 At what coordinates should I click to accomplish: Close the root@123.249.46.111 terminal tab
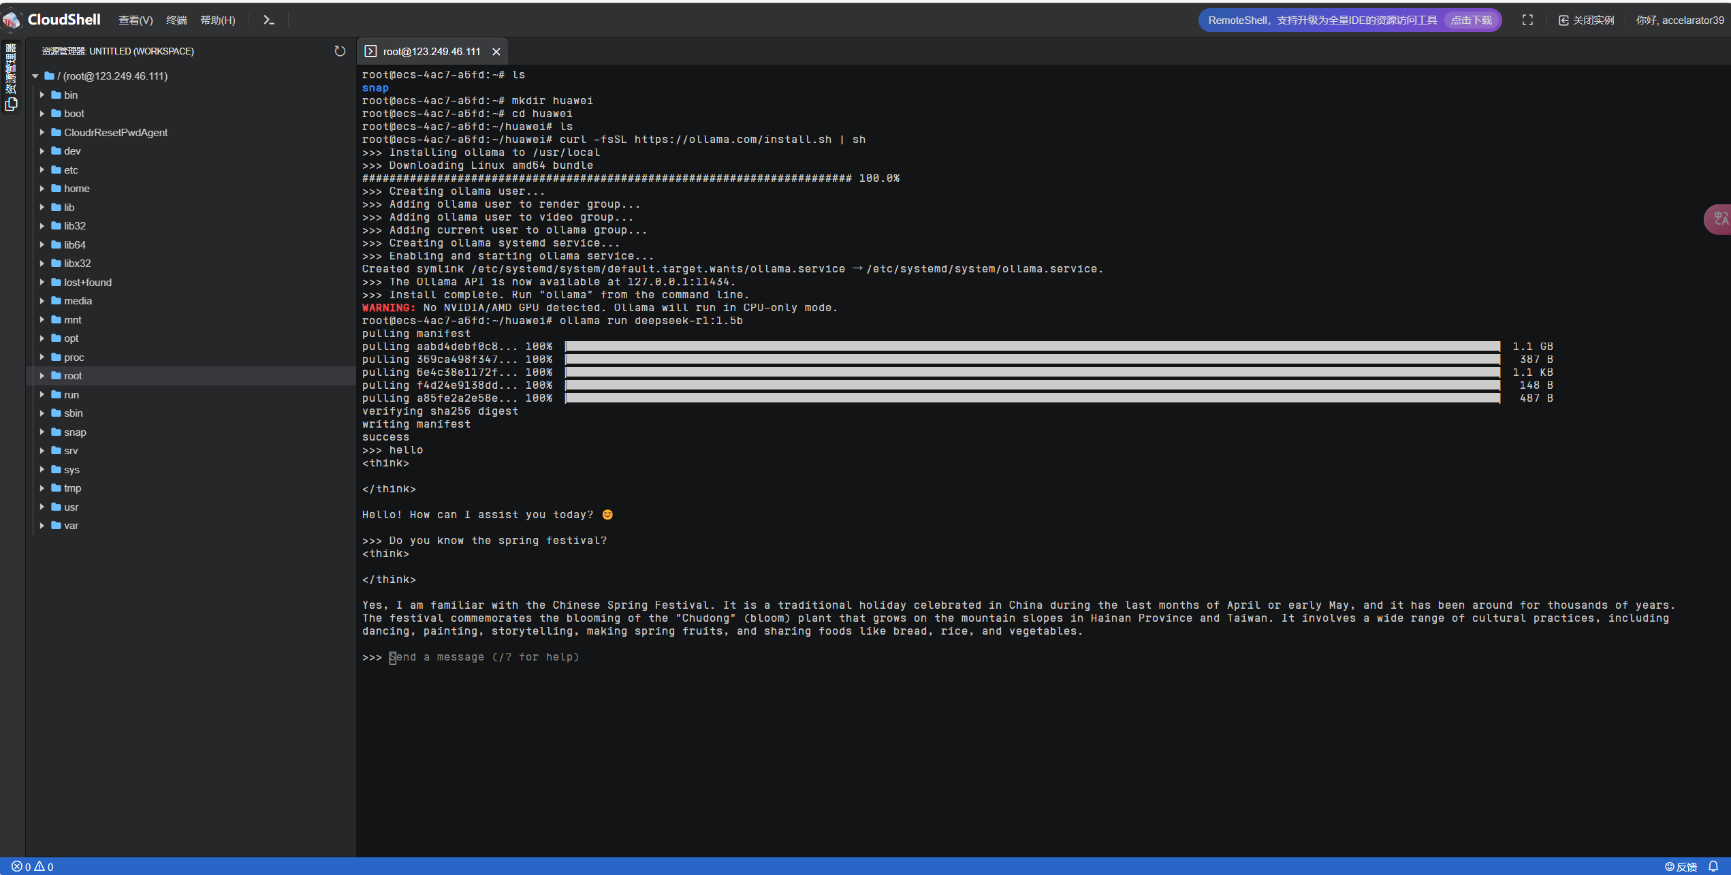click(x=496, y=52)
